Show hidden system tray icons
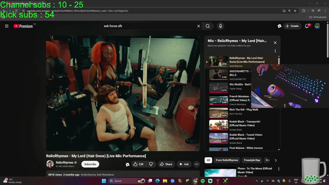 (256, 181)
